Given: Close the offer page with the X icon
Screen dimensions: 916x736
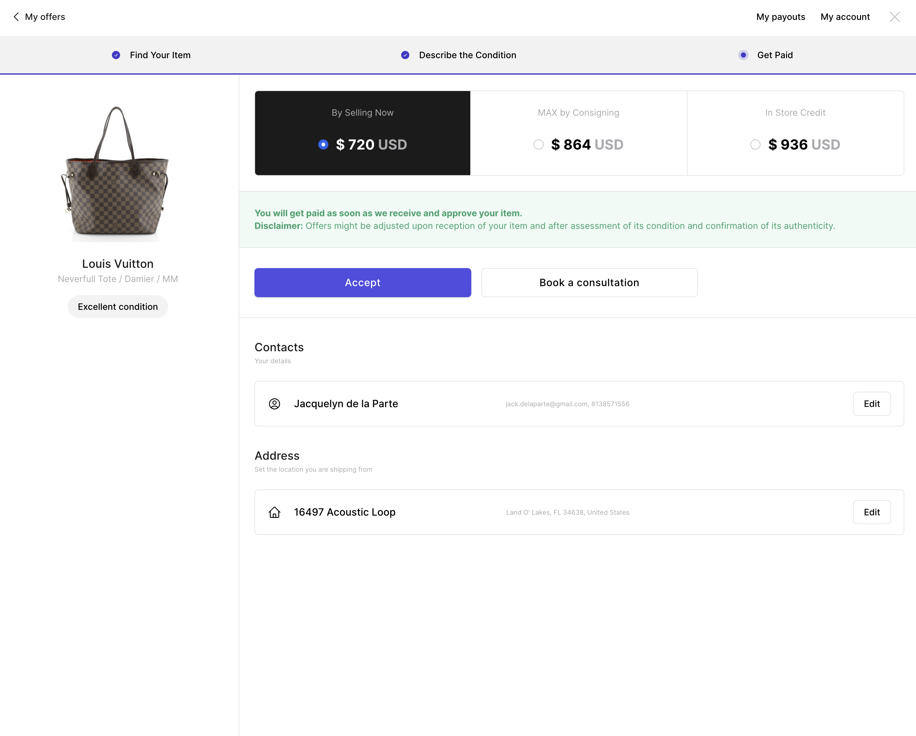Looking at the screenshot, I should (894, 17).
